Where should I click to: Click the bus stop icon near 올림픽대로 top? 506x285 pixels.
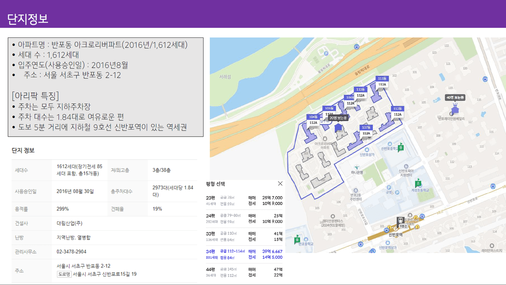coord(357,47)
